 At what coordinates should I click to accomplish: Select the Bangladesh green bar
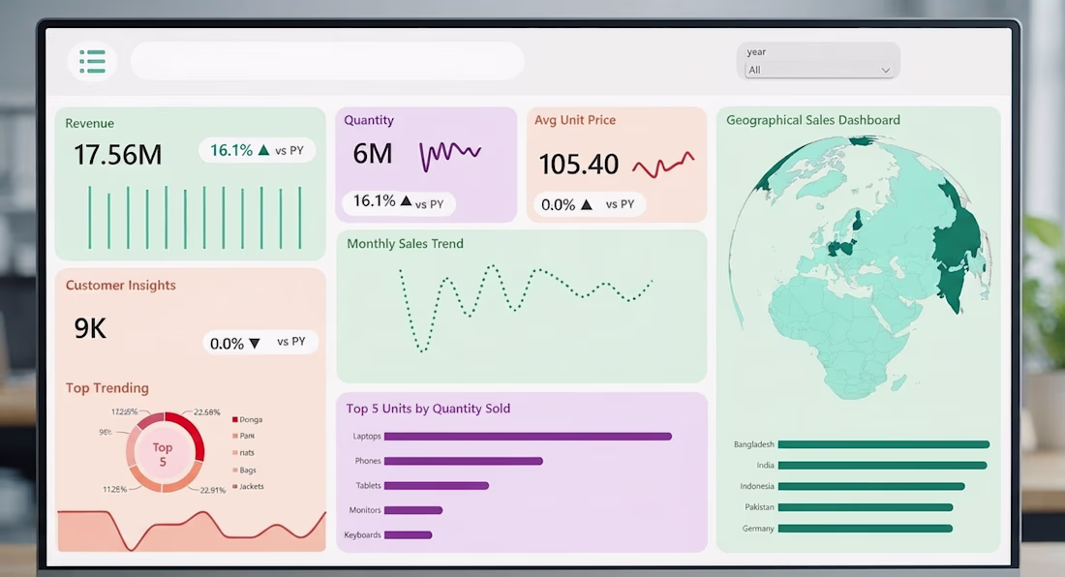coord(884,444)
